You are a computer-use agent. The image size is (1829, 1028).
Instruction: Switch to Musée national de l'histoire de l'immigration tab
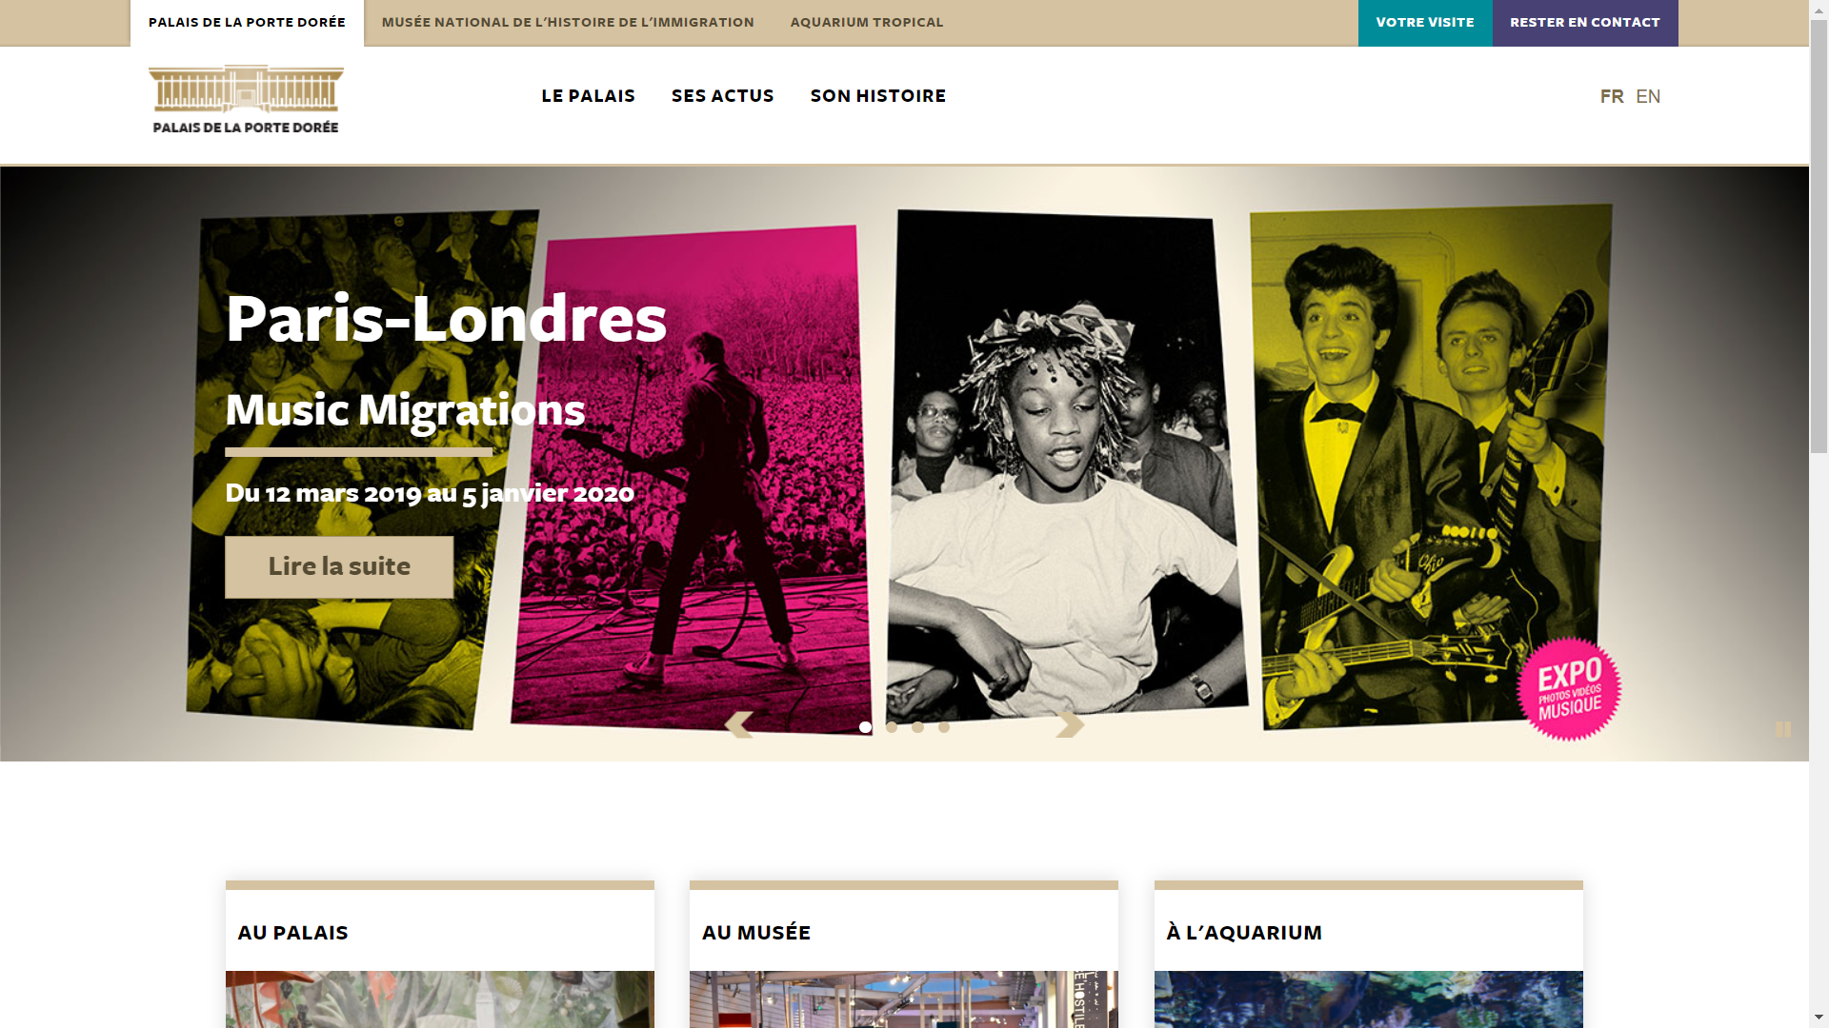pyautogui.click(x=568, y=23)
